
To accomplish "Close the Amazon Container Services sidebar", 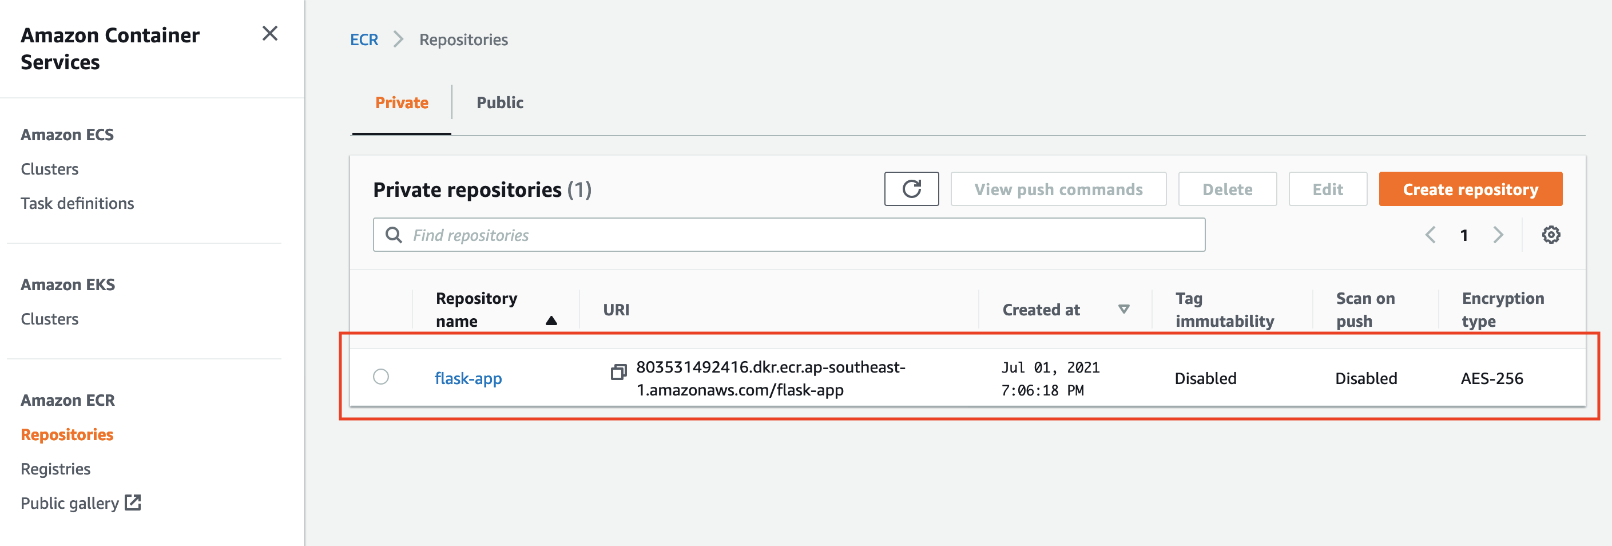I will 269,33.
